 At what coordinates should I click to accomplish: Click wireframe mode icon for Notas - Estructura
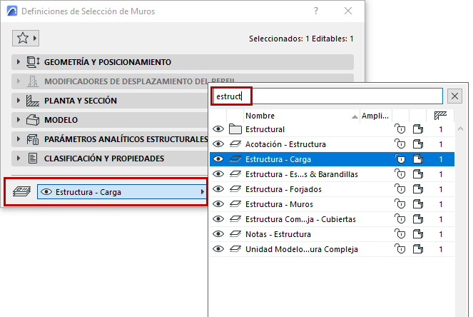click(x=418, y=234)
